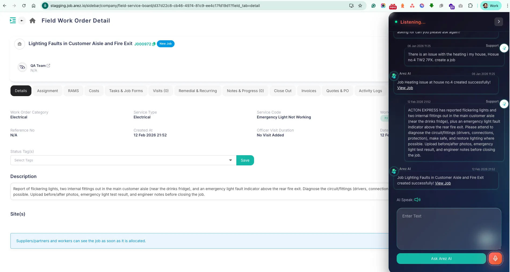Viewport: 510px width, 272px height.
Task: Click the back arrow button
Action: pos(22,21)
